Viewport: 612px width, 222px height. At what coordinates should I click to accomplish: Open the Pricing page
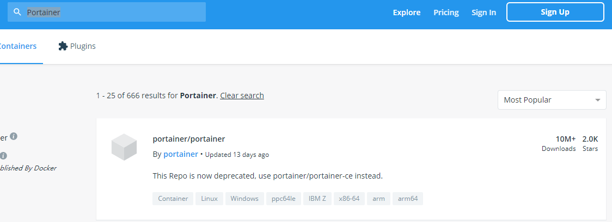click(x=446, y=12)
